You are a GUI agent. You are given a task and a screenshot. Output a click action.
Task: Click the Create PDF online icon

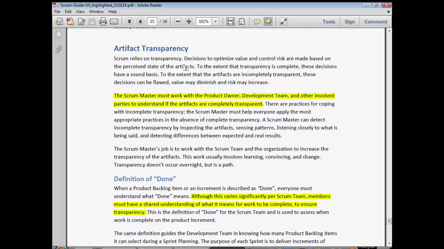tap(70, 21)
